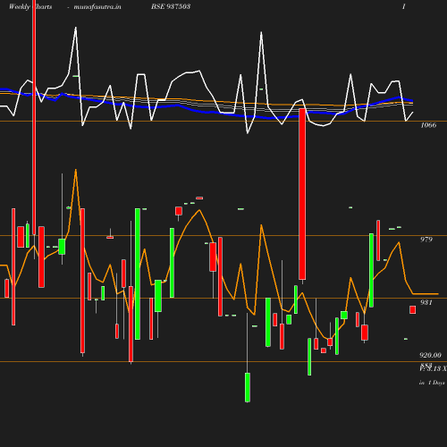Click the 931 price level label
This screenshot has height=447, width=447.
tap(426, 302)
